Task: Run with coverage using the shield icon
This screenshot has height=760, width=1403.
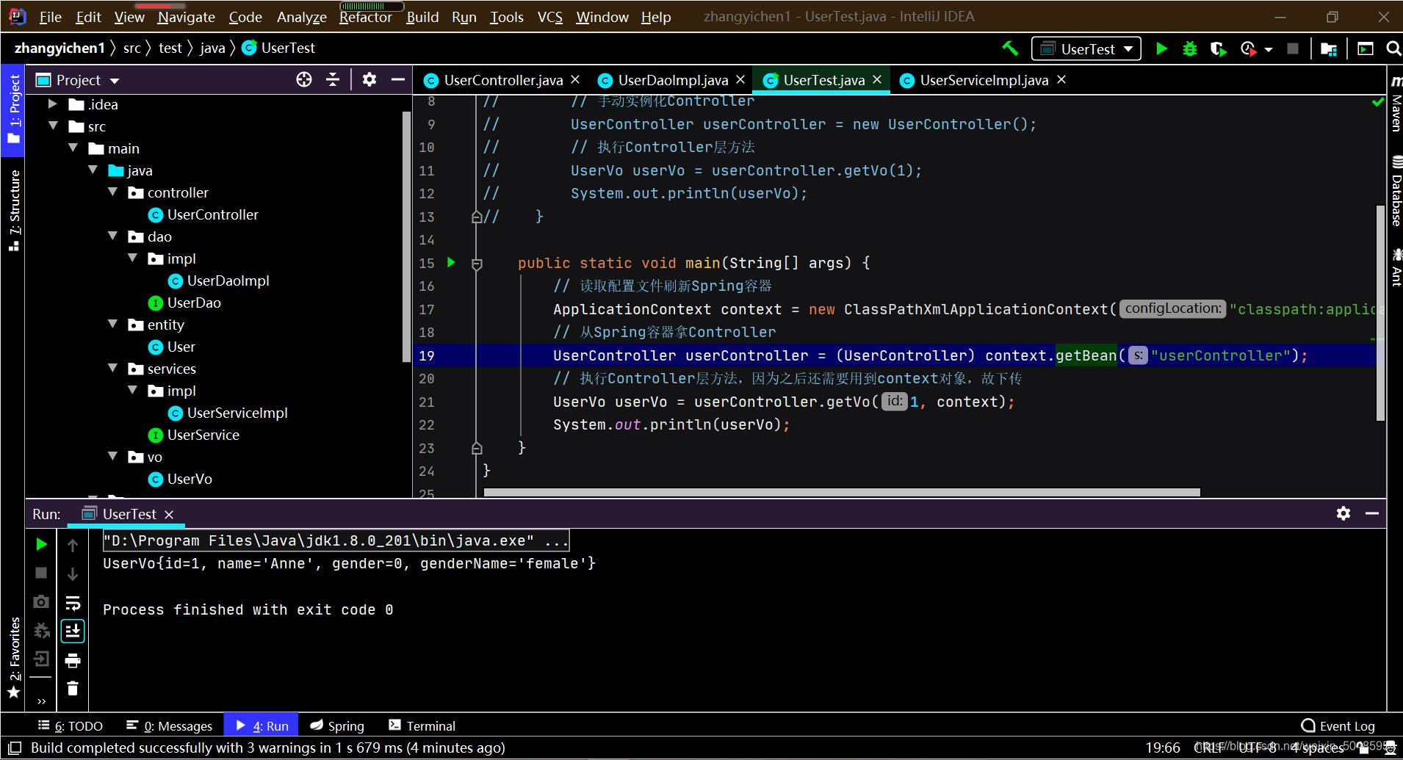Action: [1218, 48]
